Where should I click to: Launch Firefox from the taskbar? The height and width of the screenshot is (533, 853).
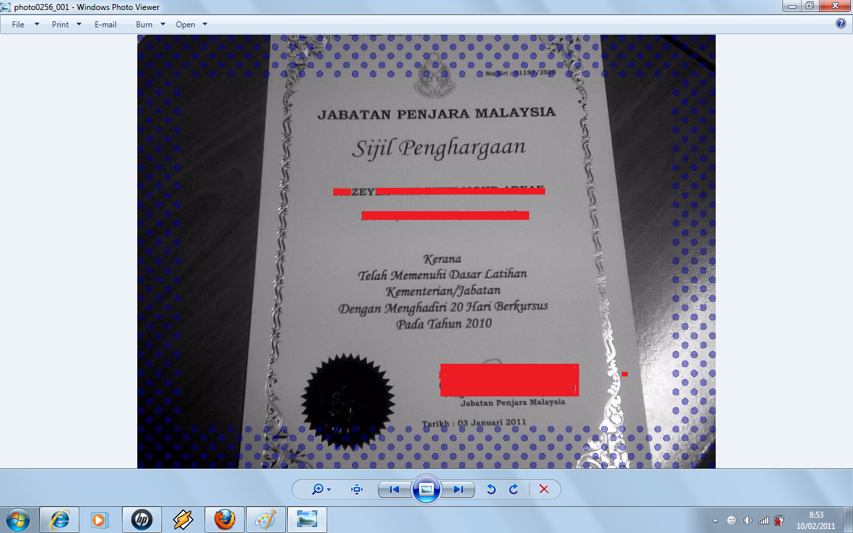tap(225, 520)
